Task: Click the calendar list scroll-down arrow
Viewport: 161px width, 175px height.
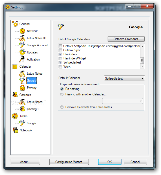Action: click(x=142, y=67)
